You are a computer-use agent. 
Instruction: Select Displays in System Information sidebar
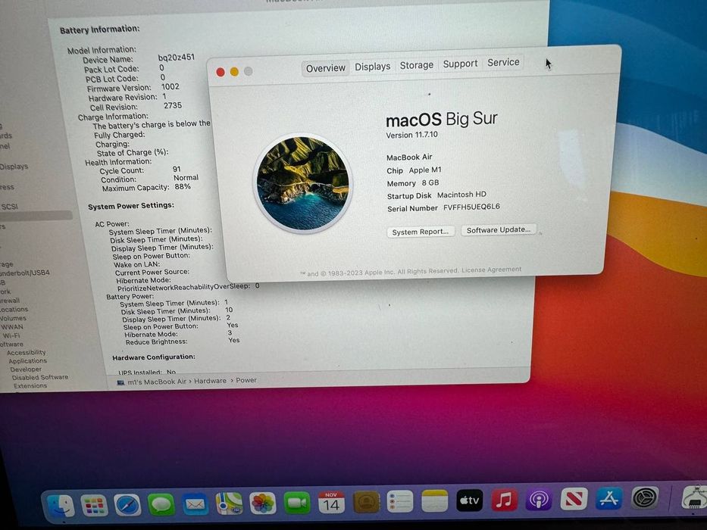[14, 167]
